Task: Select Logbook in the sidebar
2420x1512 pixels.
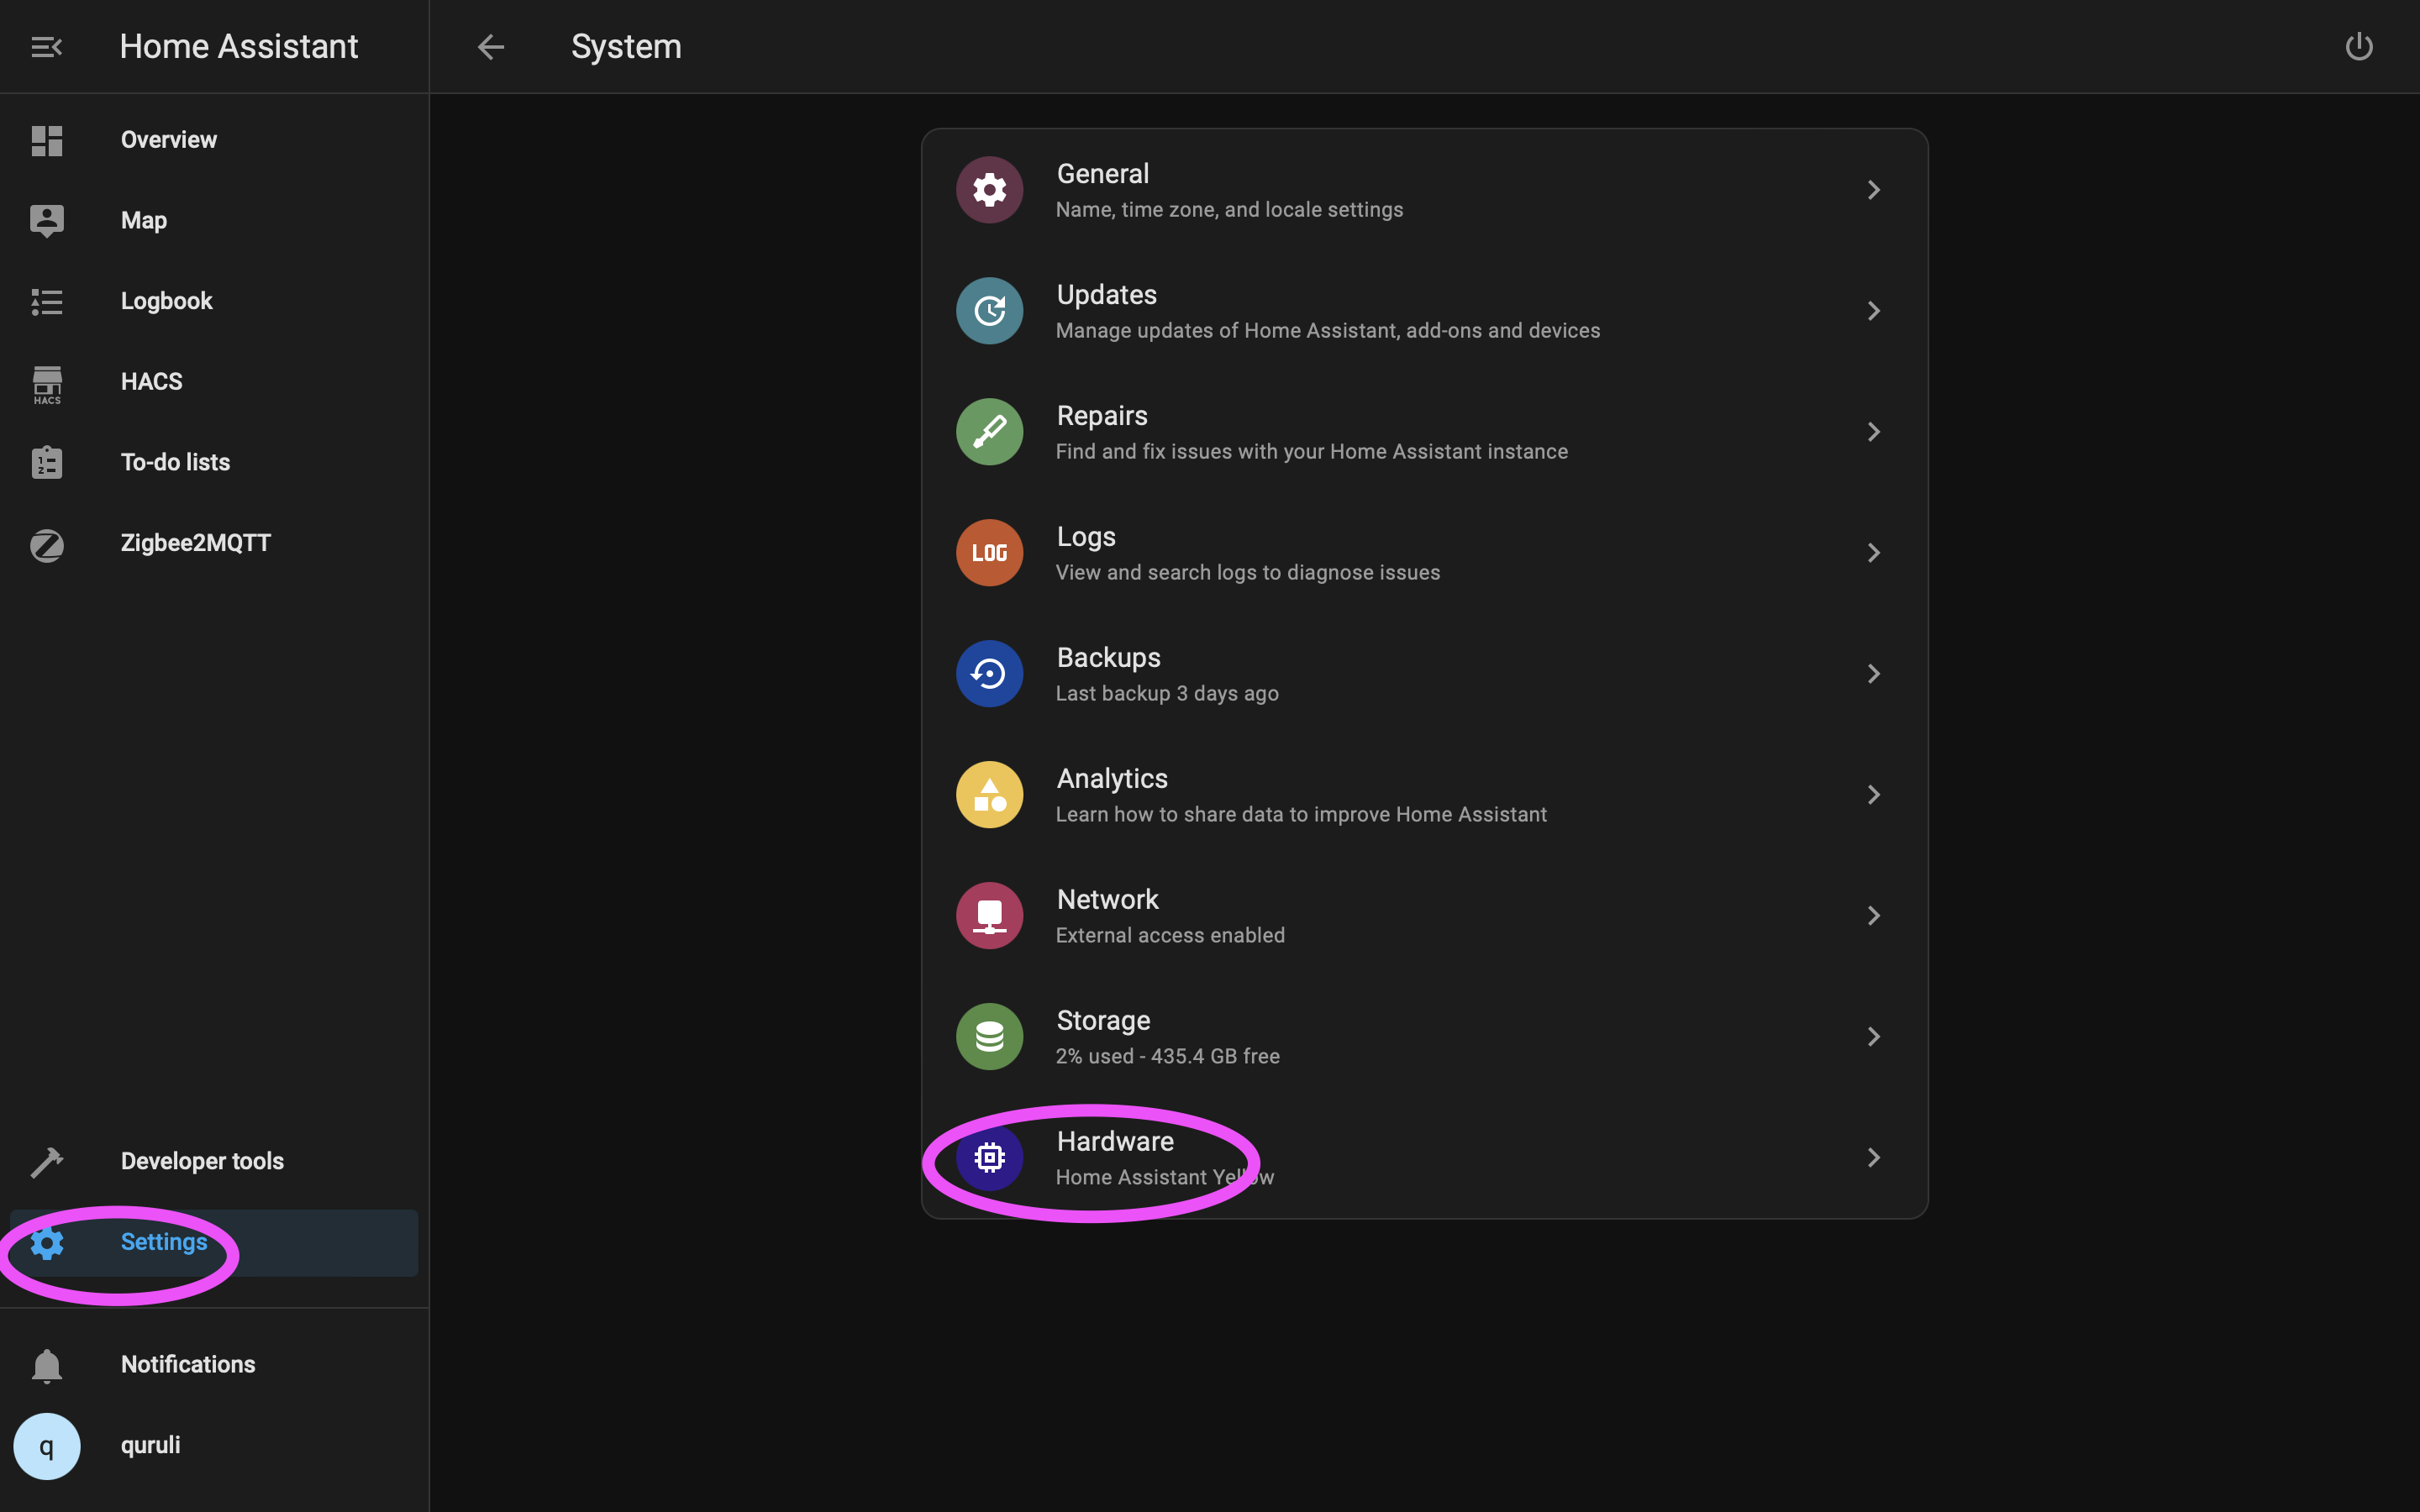Action: [167, 302]
